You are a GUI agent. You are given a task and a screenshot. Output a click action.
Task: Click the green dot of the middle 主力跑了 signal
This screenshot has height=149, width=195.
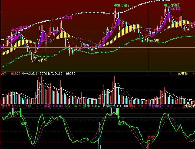(x=115, y=5)
